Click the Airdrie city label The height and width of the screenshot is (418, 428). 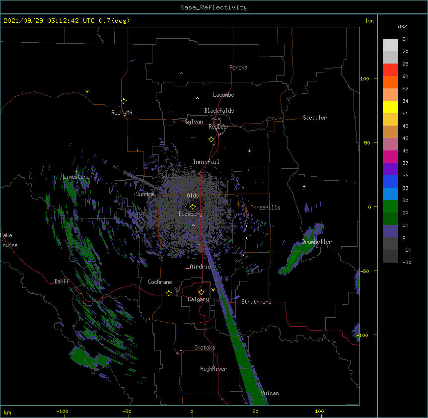click(200, 267)
